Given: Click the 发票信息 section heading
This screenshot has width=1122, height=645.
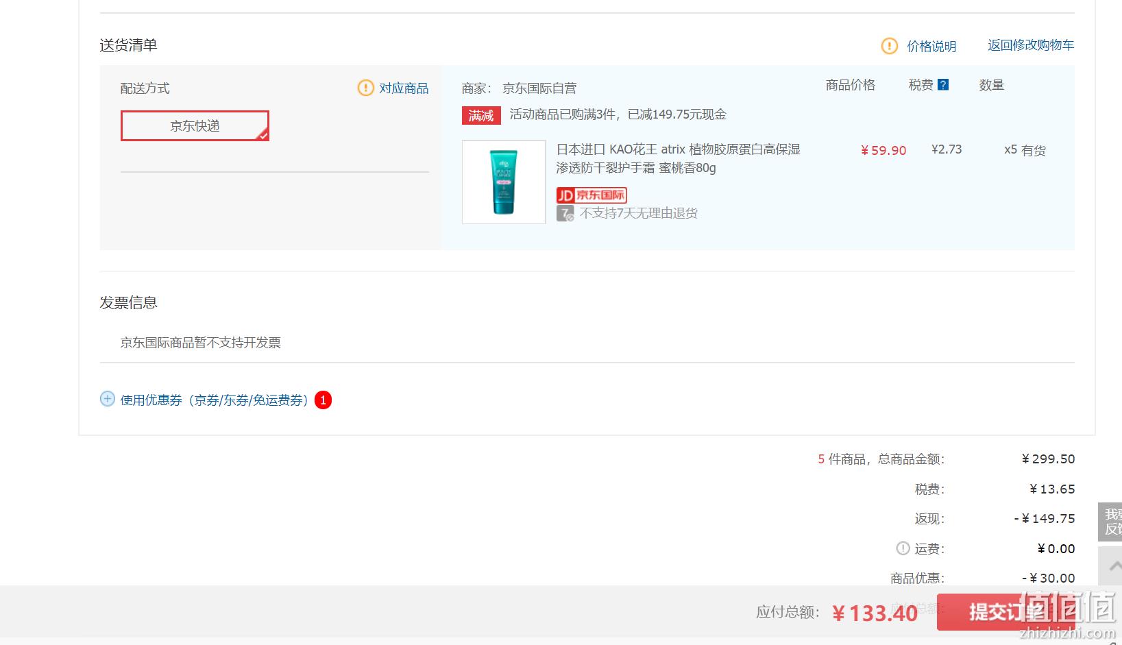Looking at the screenshot, I should tap(128, 302).
